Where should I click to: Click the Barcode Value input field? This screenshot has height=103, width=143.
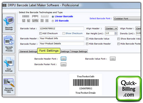coord(62,29)
